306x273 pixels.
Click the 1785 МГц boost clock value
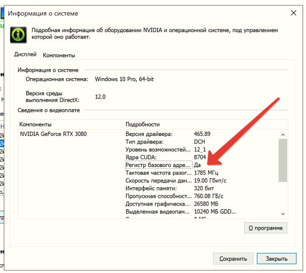click(206, 173)
